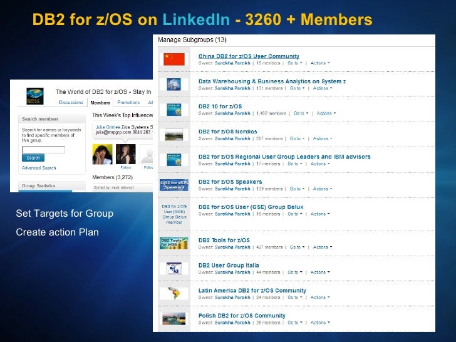Click Surekha Parekh owner link in China row
Image resolution: width=456 pixels, height=342 pixels.
pyautogui.click(x=232, y=63)
